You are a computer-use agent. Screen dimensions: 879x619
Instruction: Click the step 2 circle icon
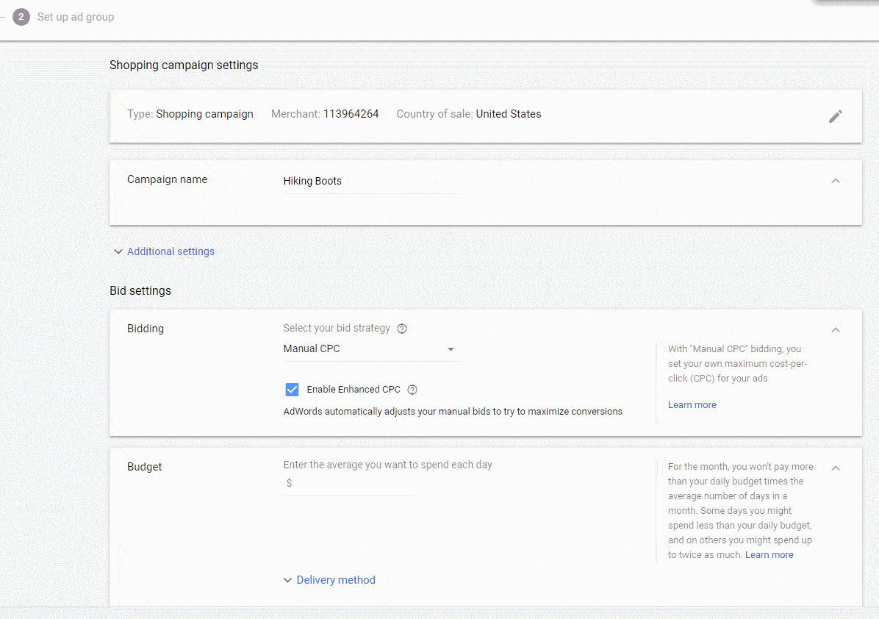(x=21, y=17)
